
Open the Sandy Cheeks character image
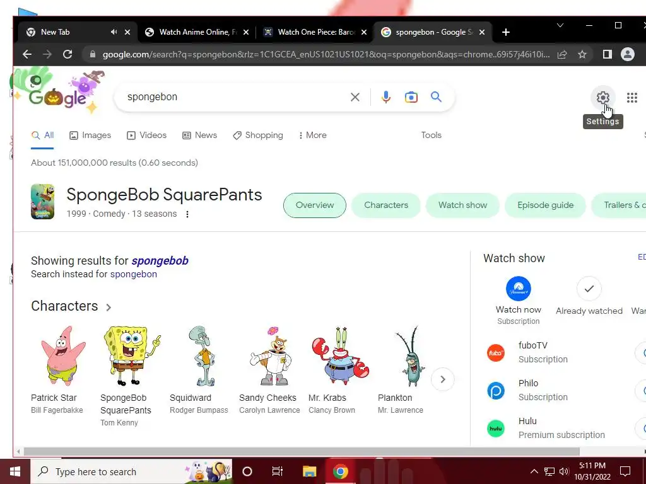(271, 356)
